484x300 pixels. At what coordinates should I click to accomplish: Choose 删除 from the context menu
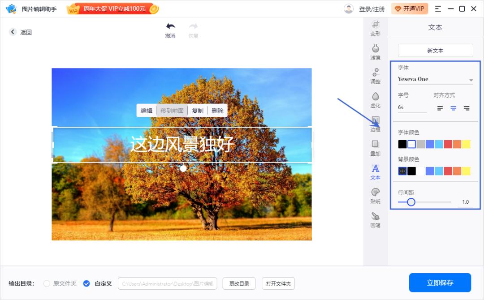pyautogui.click(x=218, y=110)
